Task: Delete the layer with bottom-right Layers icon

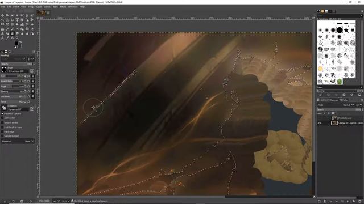Action: 359,202
